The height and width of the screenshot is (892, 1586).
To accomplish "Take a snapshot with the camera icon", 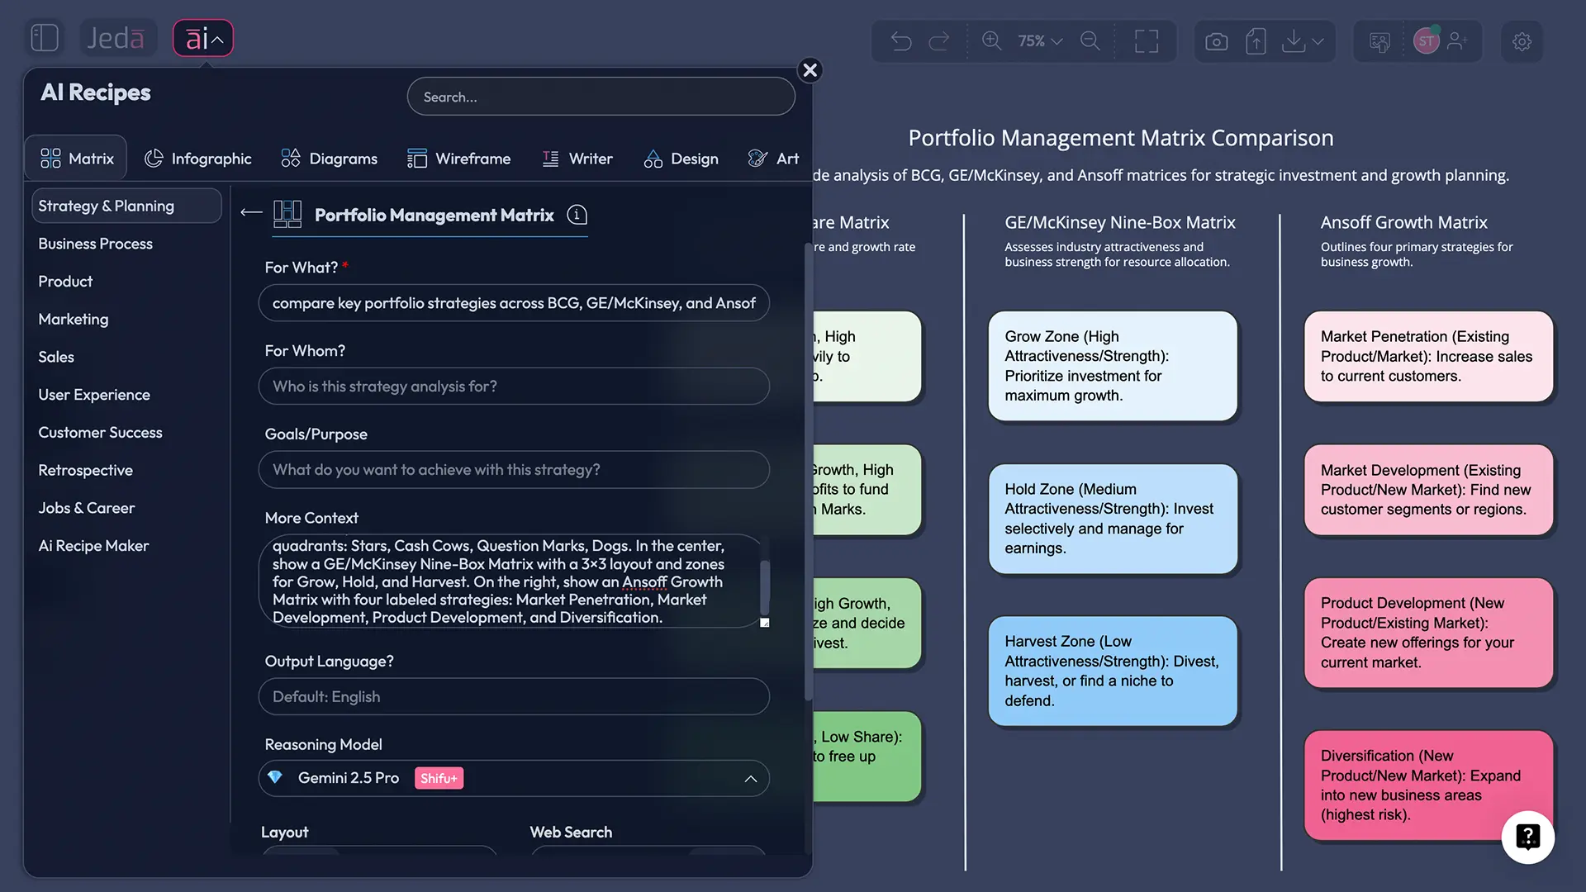I will (x=1216, y=40).
